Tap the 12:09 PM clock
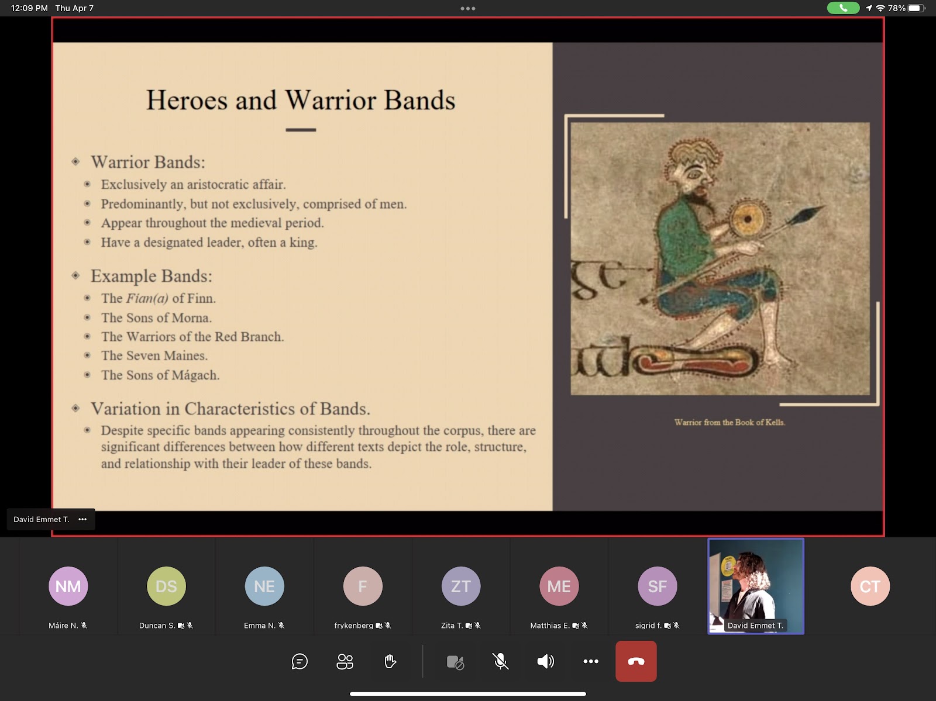Viewport: 936px width, 701px height. pos(29,8)
